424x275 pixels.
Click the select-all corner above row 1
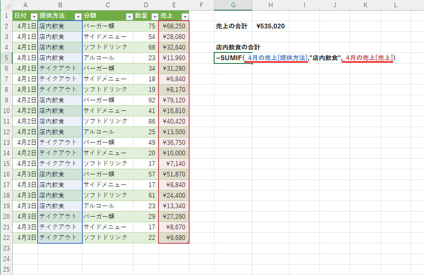pos(6,5)
